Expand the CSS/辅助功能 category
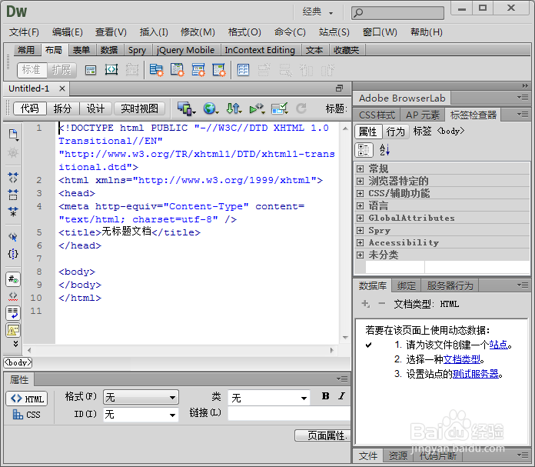 360,193
